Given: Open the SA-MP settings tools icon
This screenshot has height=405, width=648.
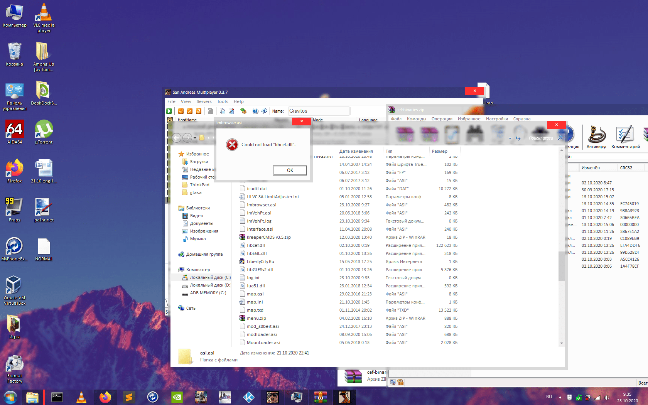Looking at the screenshot, I should point(243,111).
